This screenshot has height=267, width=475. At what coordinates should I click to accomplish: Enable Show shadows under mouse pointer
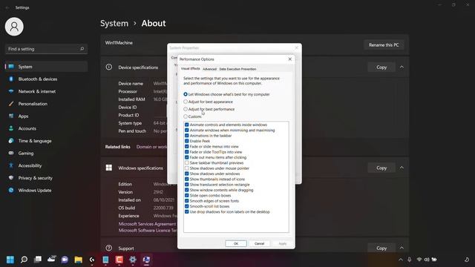click(187, 168)
